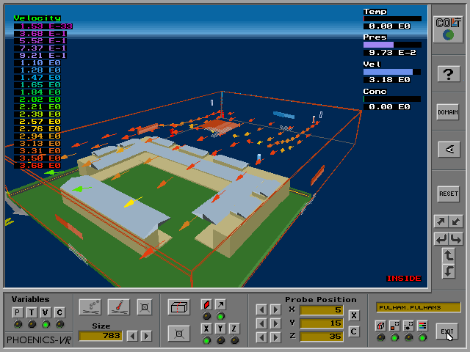This screenshot has width=470, height=352.
Task: Click the rotate up arrow icon
Action: (449, 255)
